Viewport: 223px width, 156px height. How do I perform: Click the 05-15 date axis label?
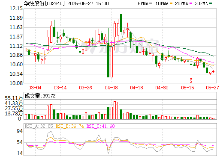click(x=187, y=88)
